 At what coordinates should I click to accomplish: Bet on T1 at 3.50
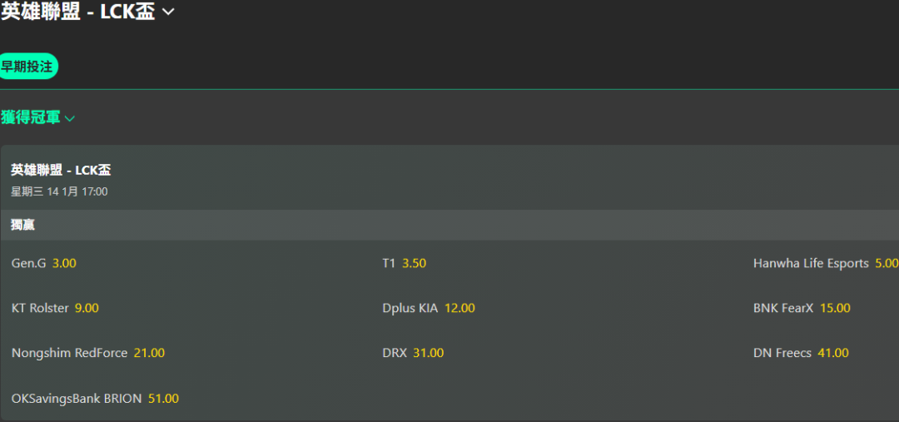(x=414, y=263)
